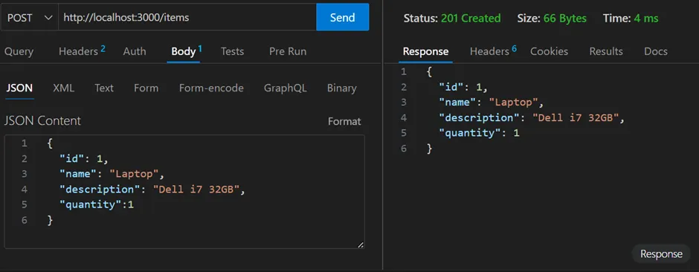Choose the GraphQL body type
The height and width of the screenshot is (272, 699).
[286, 88]
